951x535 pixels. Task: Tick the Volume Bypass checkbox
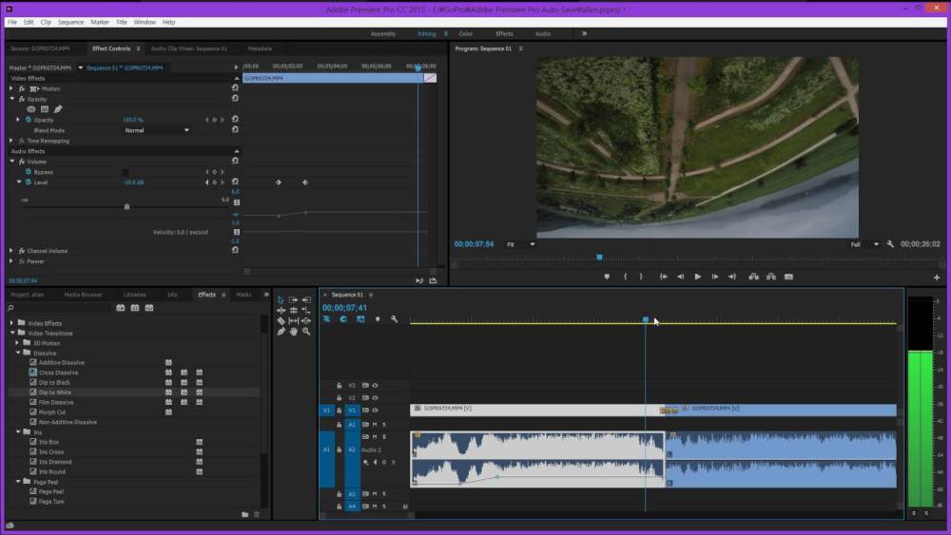[x=126, y=172]
